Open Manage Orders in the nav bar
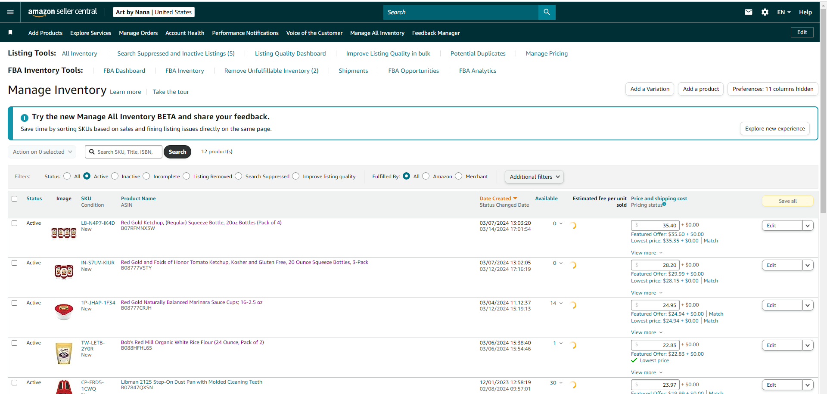This screenshot has height=394, width=827. point(138,33)
